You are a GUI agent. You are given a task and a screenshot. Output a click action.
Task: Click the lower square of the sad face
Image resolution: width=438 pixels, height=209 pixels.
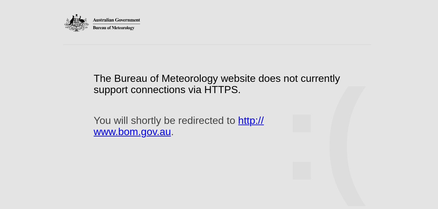302,170
